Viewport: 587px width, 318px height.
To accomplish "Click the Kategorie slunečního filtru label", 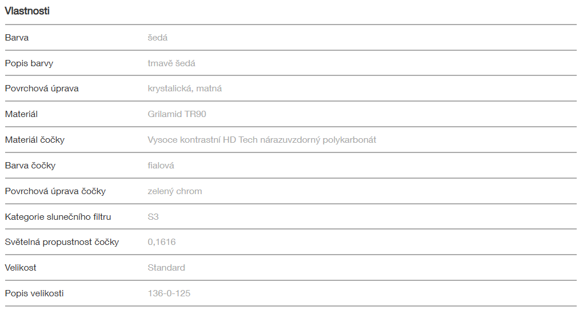I will [58, 216].
